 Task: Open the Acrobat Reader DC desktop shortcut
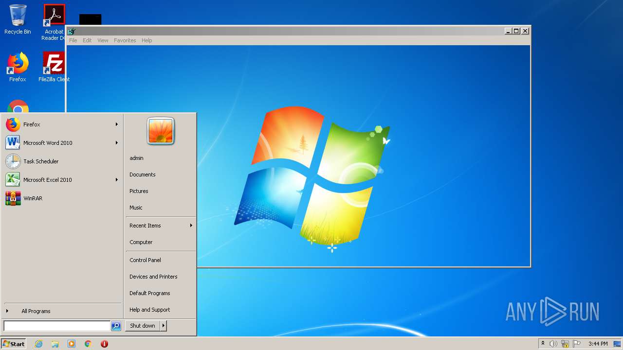[x=54, y=22]
